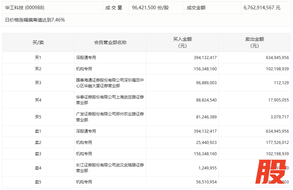Open the 华工科技 (000988) stock name
This screenshot has height=190, width=293.
pos(25,7)
